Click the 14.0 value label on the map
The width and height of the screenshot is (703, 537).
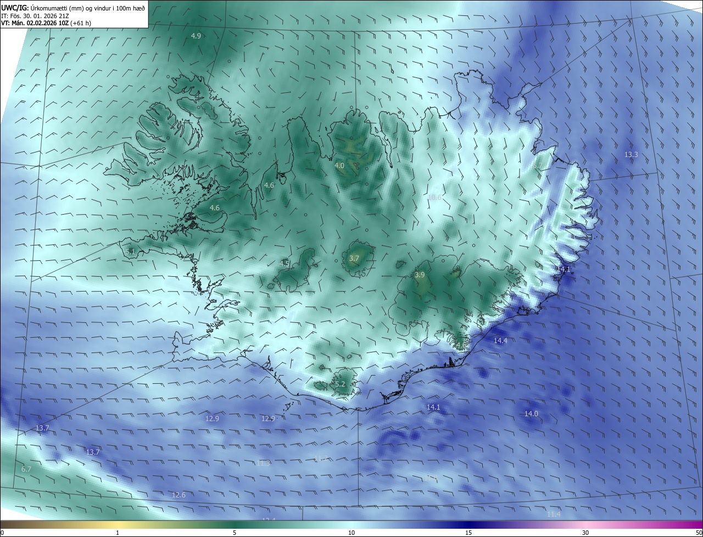[531, 413]
